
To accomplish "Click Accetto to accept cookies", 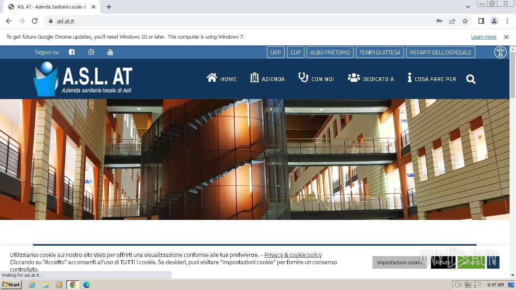I will click(471, 262).
